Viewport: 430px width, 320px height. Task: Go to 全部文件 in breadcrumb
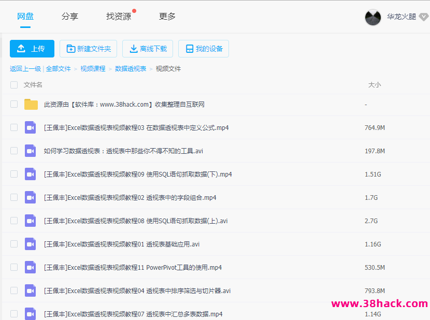point(58,69)
